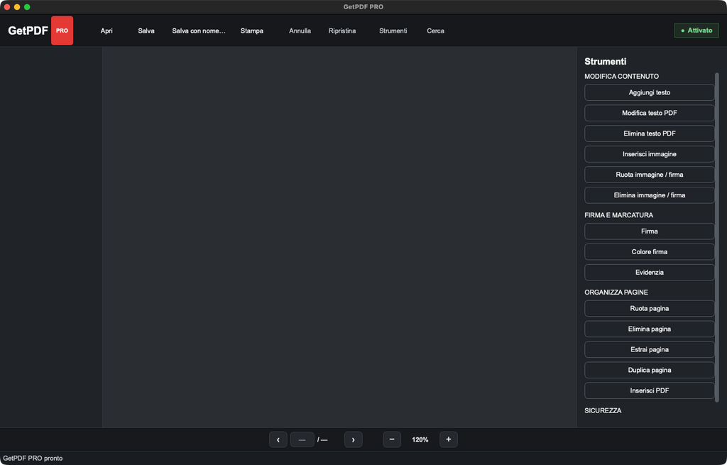Click the ORGANIZZA PAGINE section heading

tap(616, 292)
